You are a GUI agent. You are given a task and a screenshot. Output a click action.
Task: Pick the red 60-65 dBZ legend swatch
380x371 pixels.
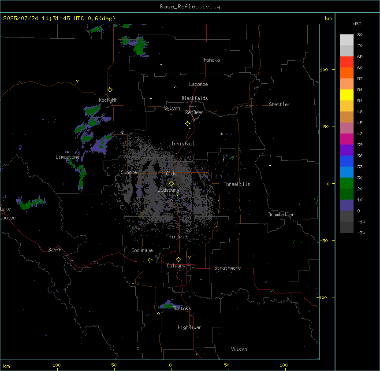tap(346, 62)
